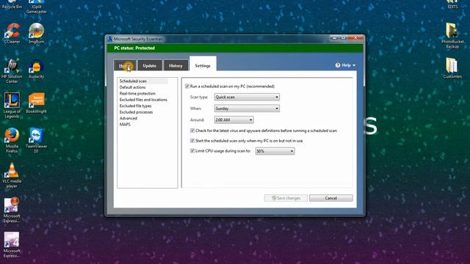Open the When day dropdown
The image size is (470, 264).
[247, 109]
